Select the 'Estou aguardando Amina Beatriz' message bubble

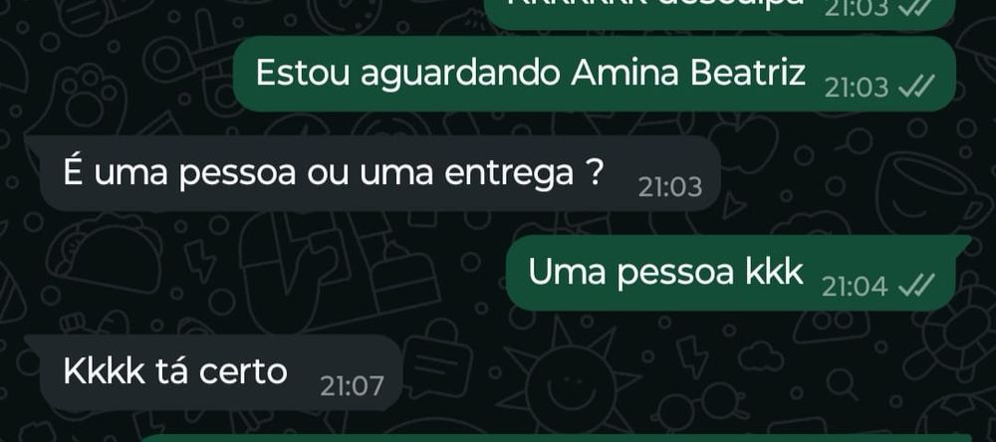pos(595,74)
